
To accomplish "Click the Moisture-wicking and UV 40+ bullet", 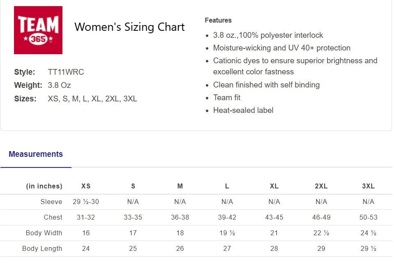I will coord(281,48).
